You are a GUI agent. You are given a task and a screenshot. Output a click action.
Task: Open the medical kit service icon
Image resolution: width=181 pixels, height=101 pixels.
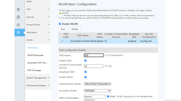pyautogui.click(x=18, y=17)
